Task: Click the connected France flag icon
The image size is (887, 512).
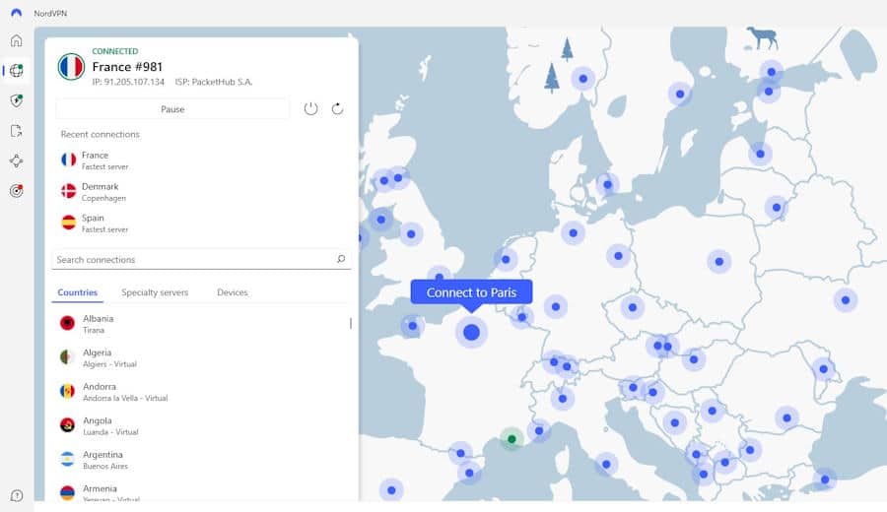Action: [x=71, y=67]
